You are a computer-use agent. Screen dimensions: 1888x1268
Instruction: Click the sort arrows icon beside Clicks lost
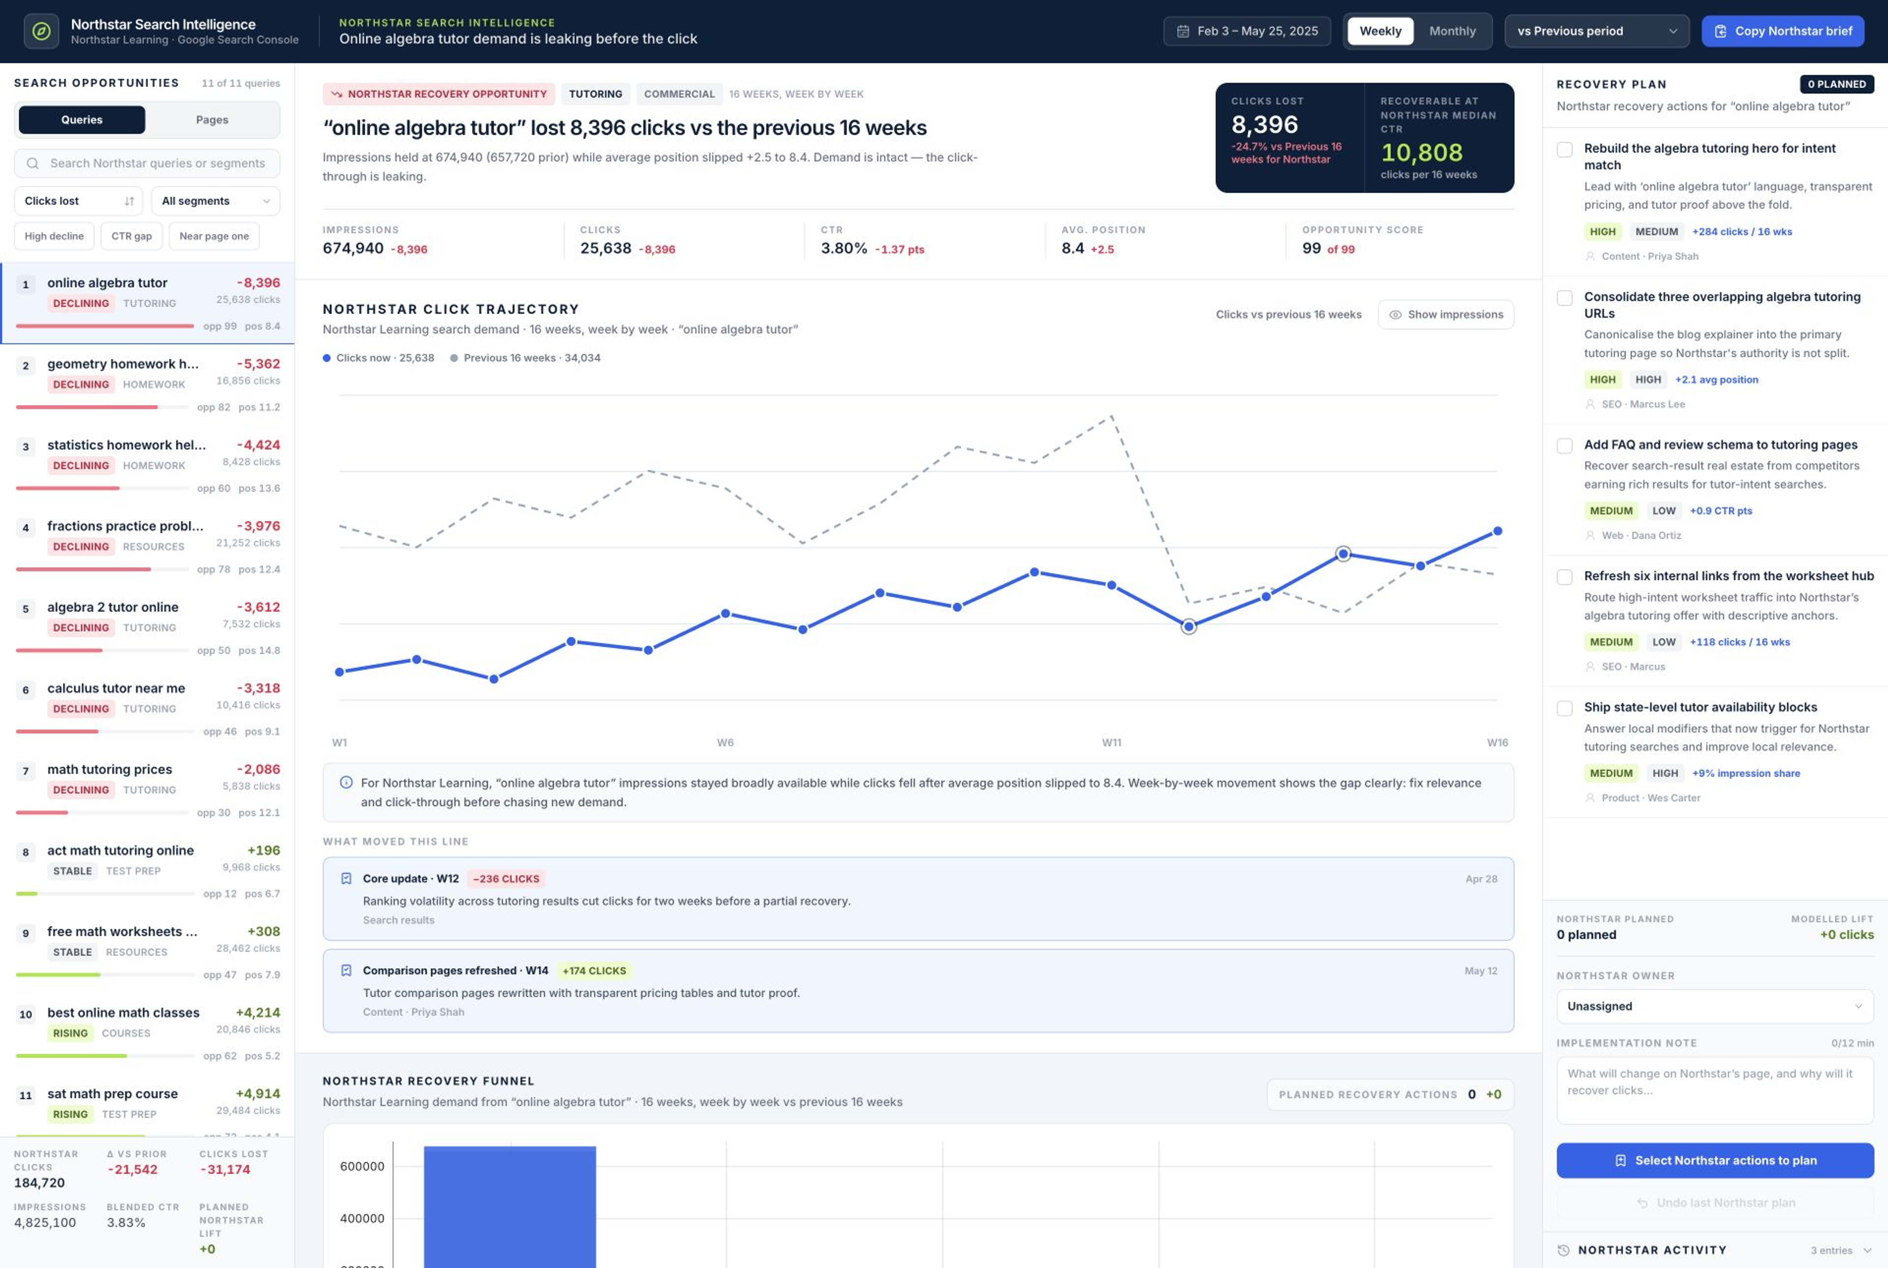click(129, 202)
